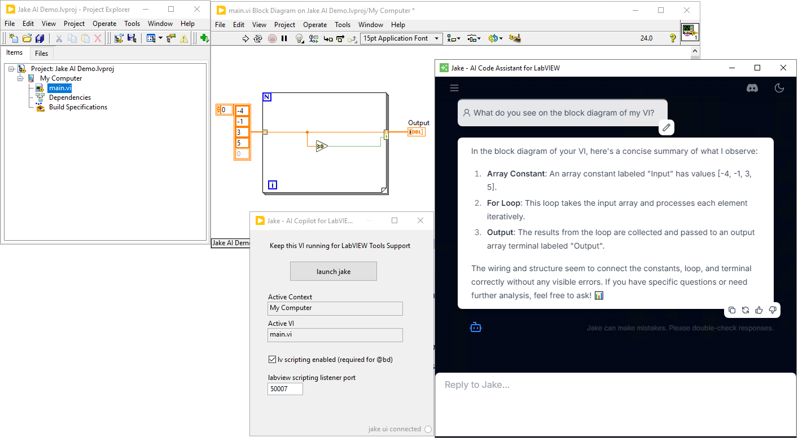Switch to the Files tab in Project Explorer

41,53
